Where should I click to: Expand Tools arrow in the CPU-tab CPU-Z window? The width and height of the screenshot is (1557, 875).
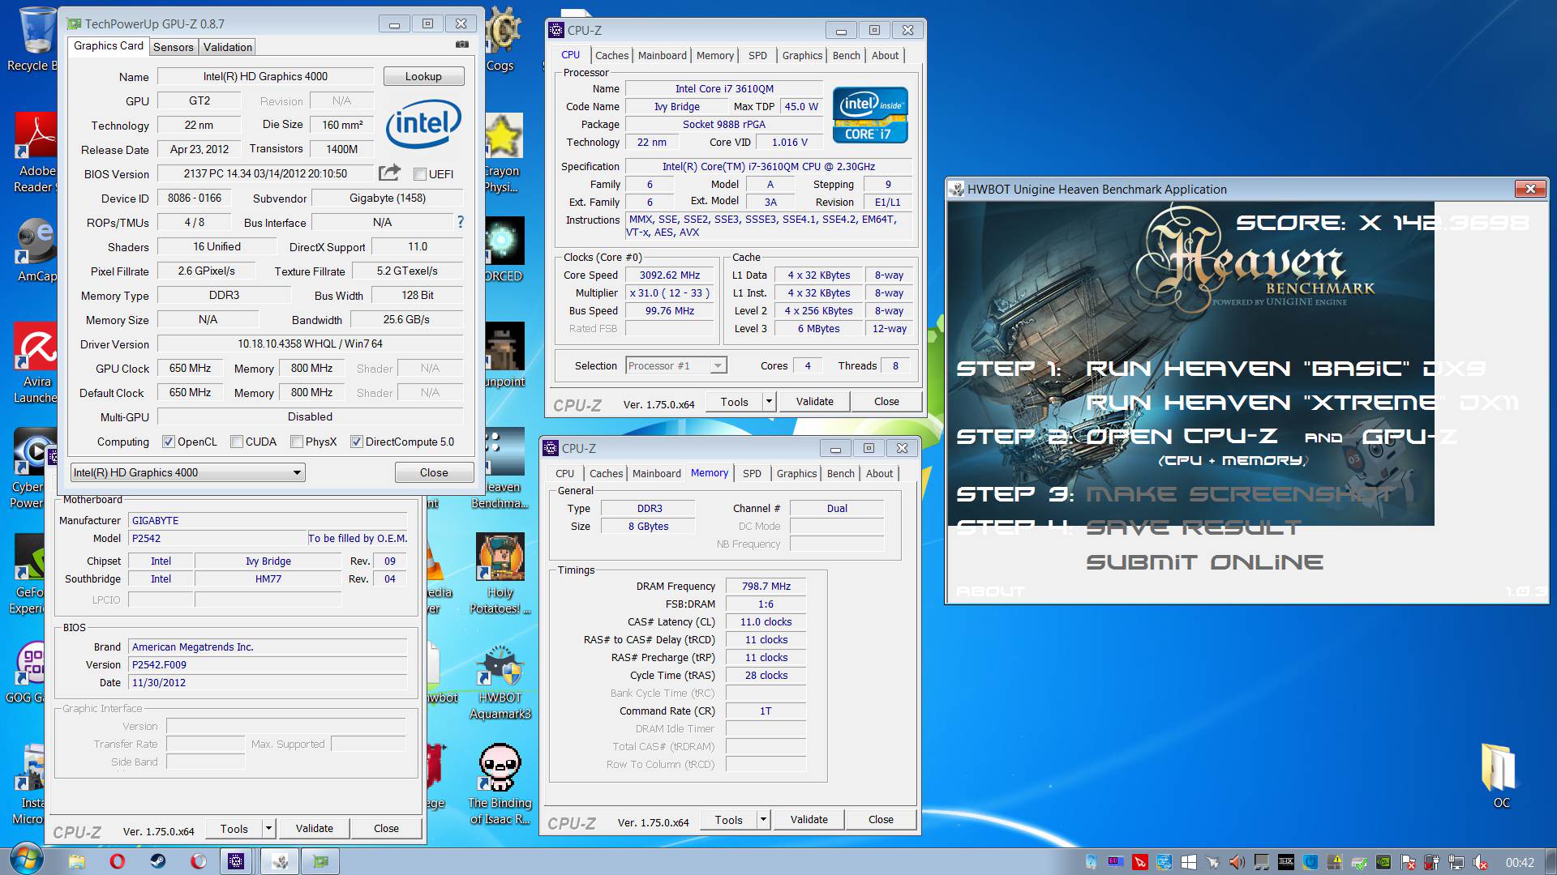[x=769, y=401]
